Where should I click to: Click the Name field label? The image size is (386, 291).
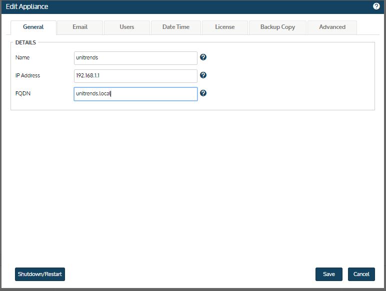pyautogui.click(x=22, y=57)
